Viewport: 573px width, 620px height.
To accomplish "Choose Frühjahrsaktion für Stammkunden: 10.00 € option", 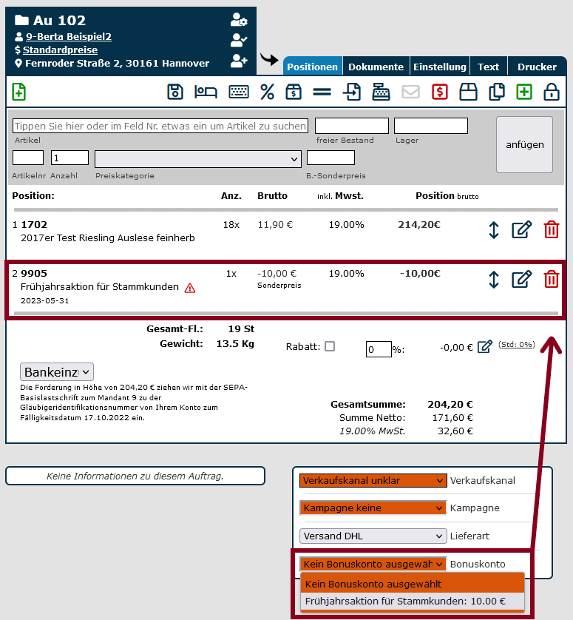I will click(405, 602).
